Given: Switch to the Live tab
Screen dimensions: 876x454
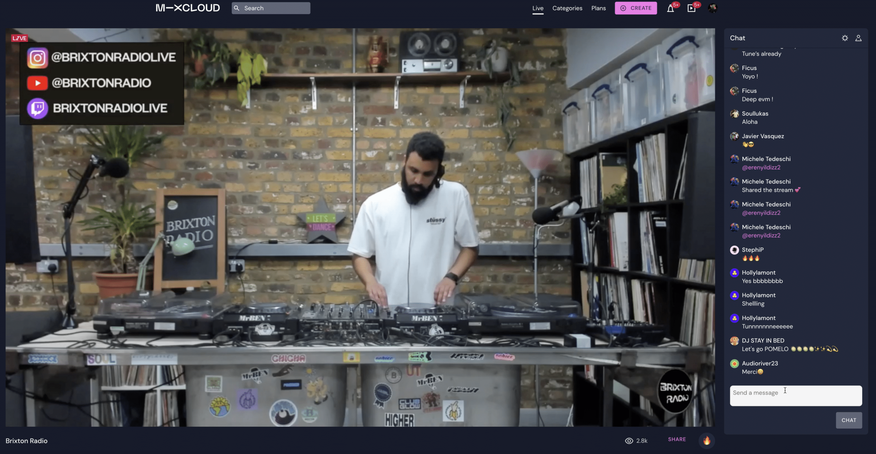Looking at the screenshot, I should coord(538,8).
